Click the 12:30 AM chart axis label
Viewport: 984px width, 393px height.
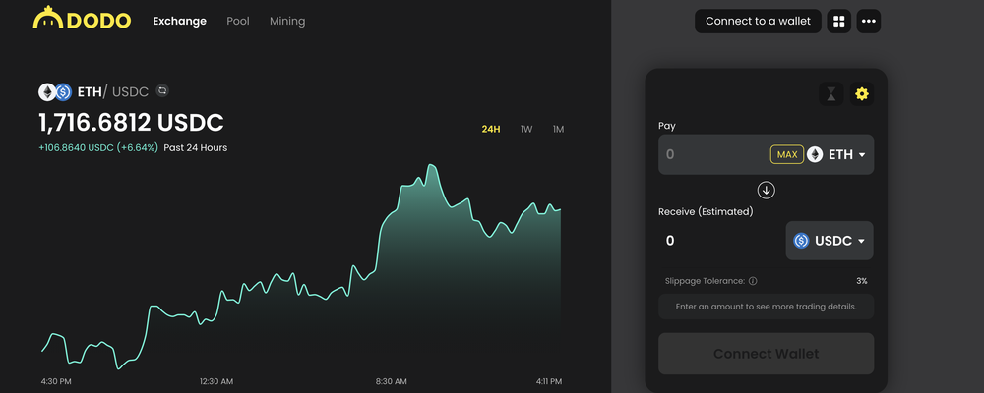tap(216, 381)
